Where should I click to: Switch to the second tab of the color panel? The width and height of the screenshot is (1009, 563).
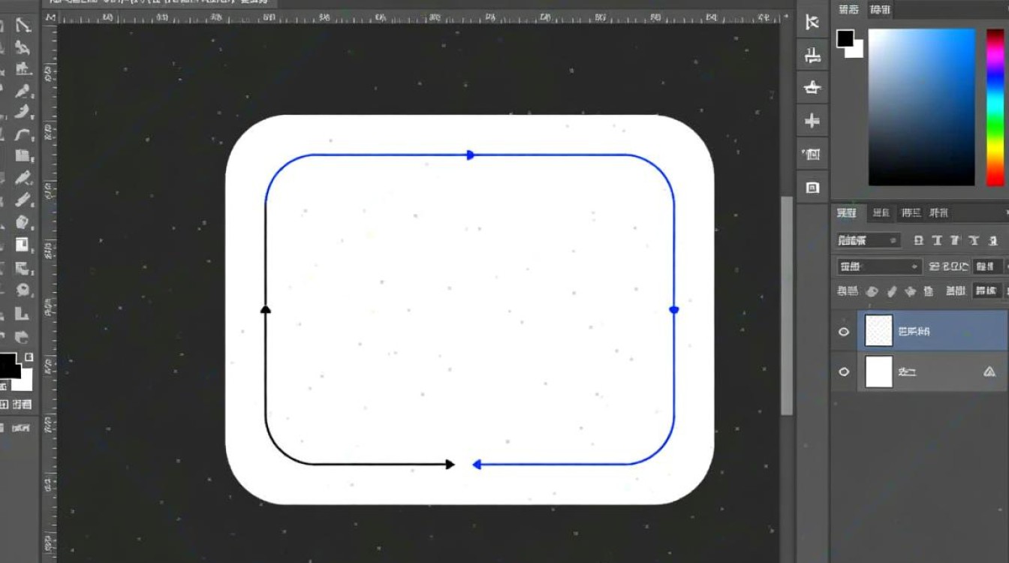point(880,11)
